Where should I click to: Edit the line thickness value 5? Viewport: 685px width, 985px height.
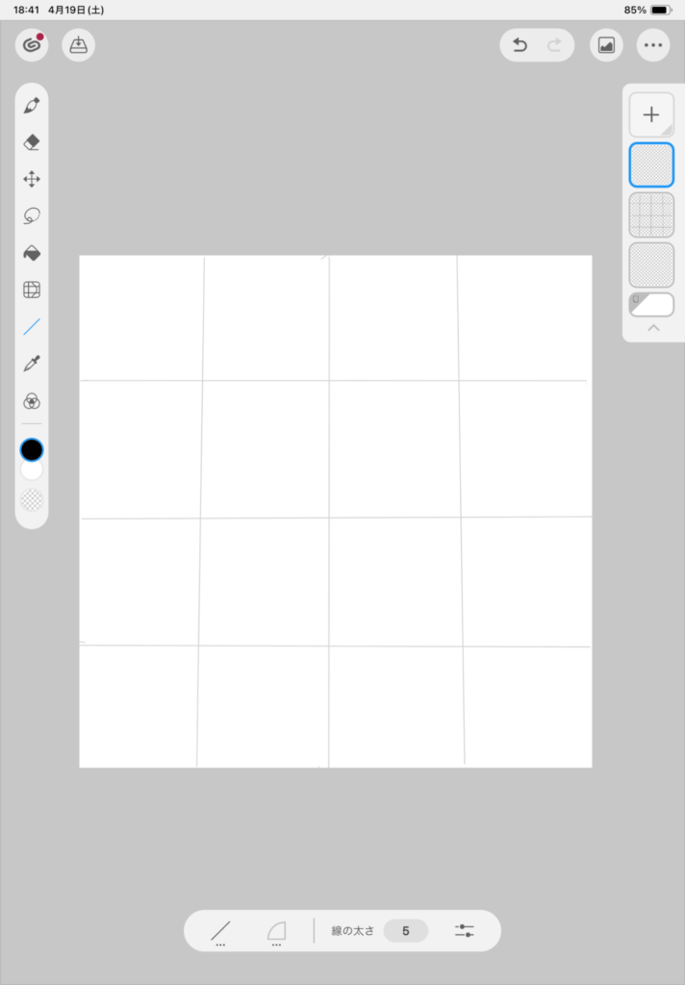point(406,931)
